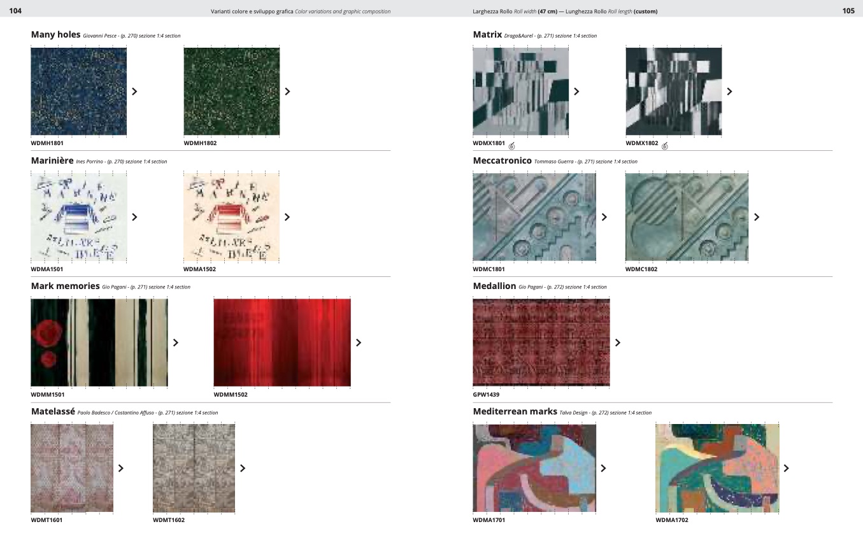
Task: Click the arrow next to the light Matrix WDMX1801 image
Action: [x=576, y=92]
